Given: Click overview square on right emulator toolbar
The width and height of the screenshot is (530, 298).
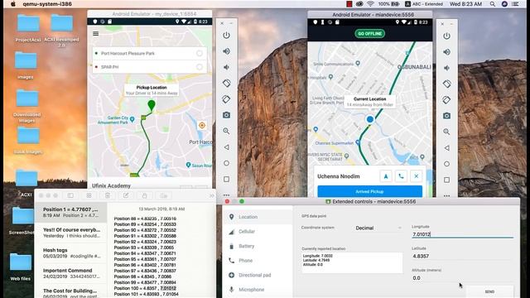Looking at the screenshot, I should [446, 180].
